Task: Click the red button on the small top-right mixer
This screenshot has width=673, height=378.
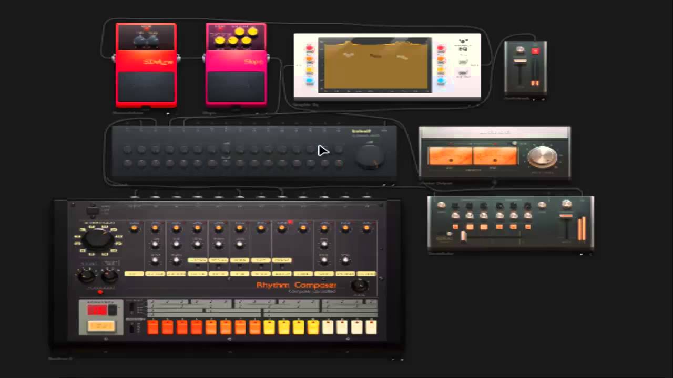Action: point(535,51)
